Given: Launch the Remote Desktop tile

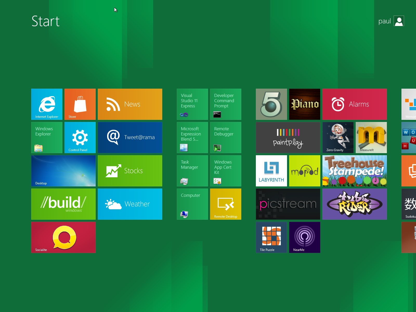Looking at the screenshot, I should (226, 204).
